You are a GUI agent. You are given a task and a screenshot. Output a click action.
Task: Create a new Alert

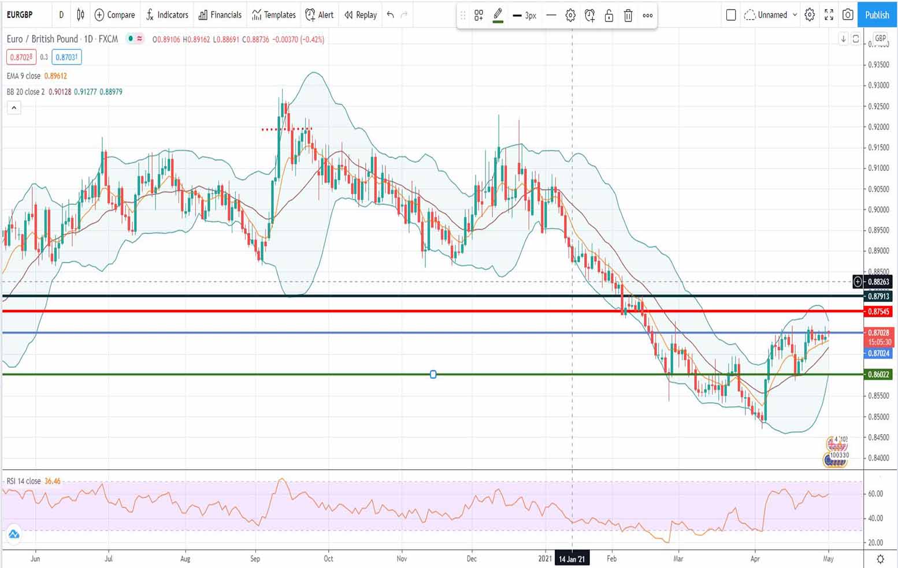click(319, 15)
